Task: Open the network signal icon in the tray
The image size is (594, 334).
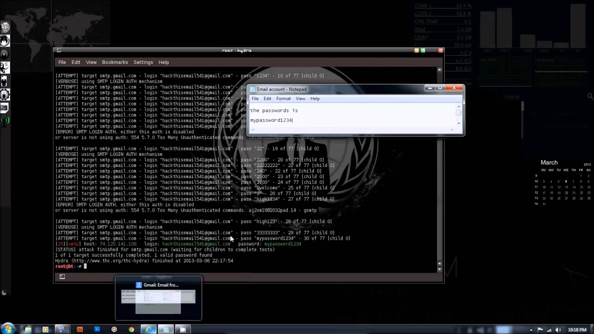Action: tap(549, 330)
